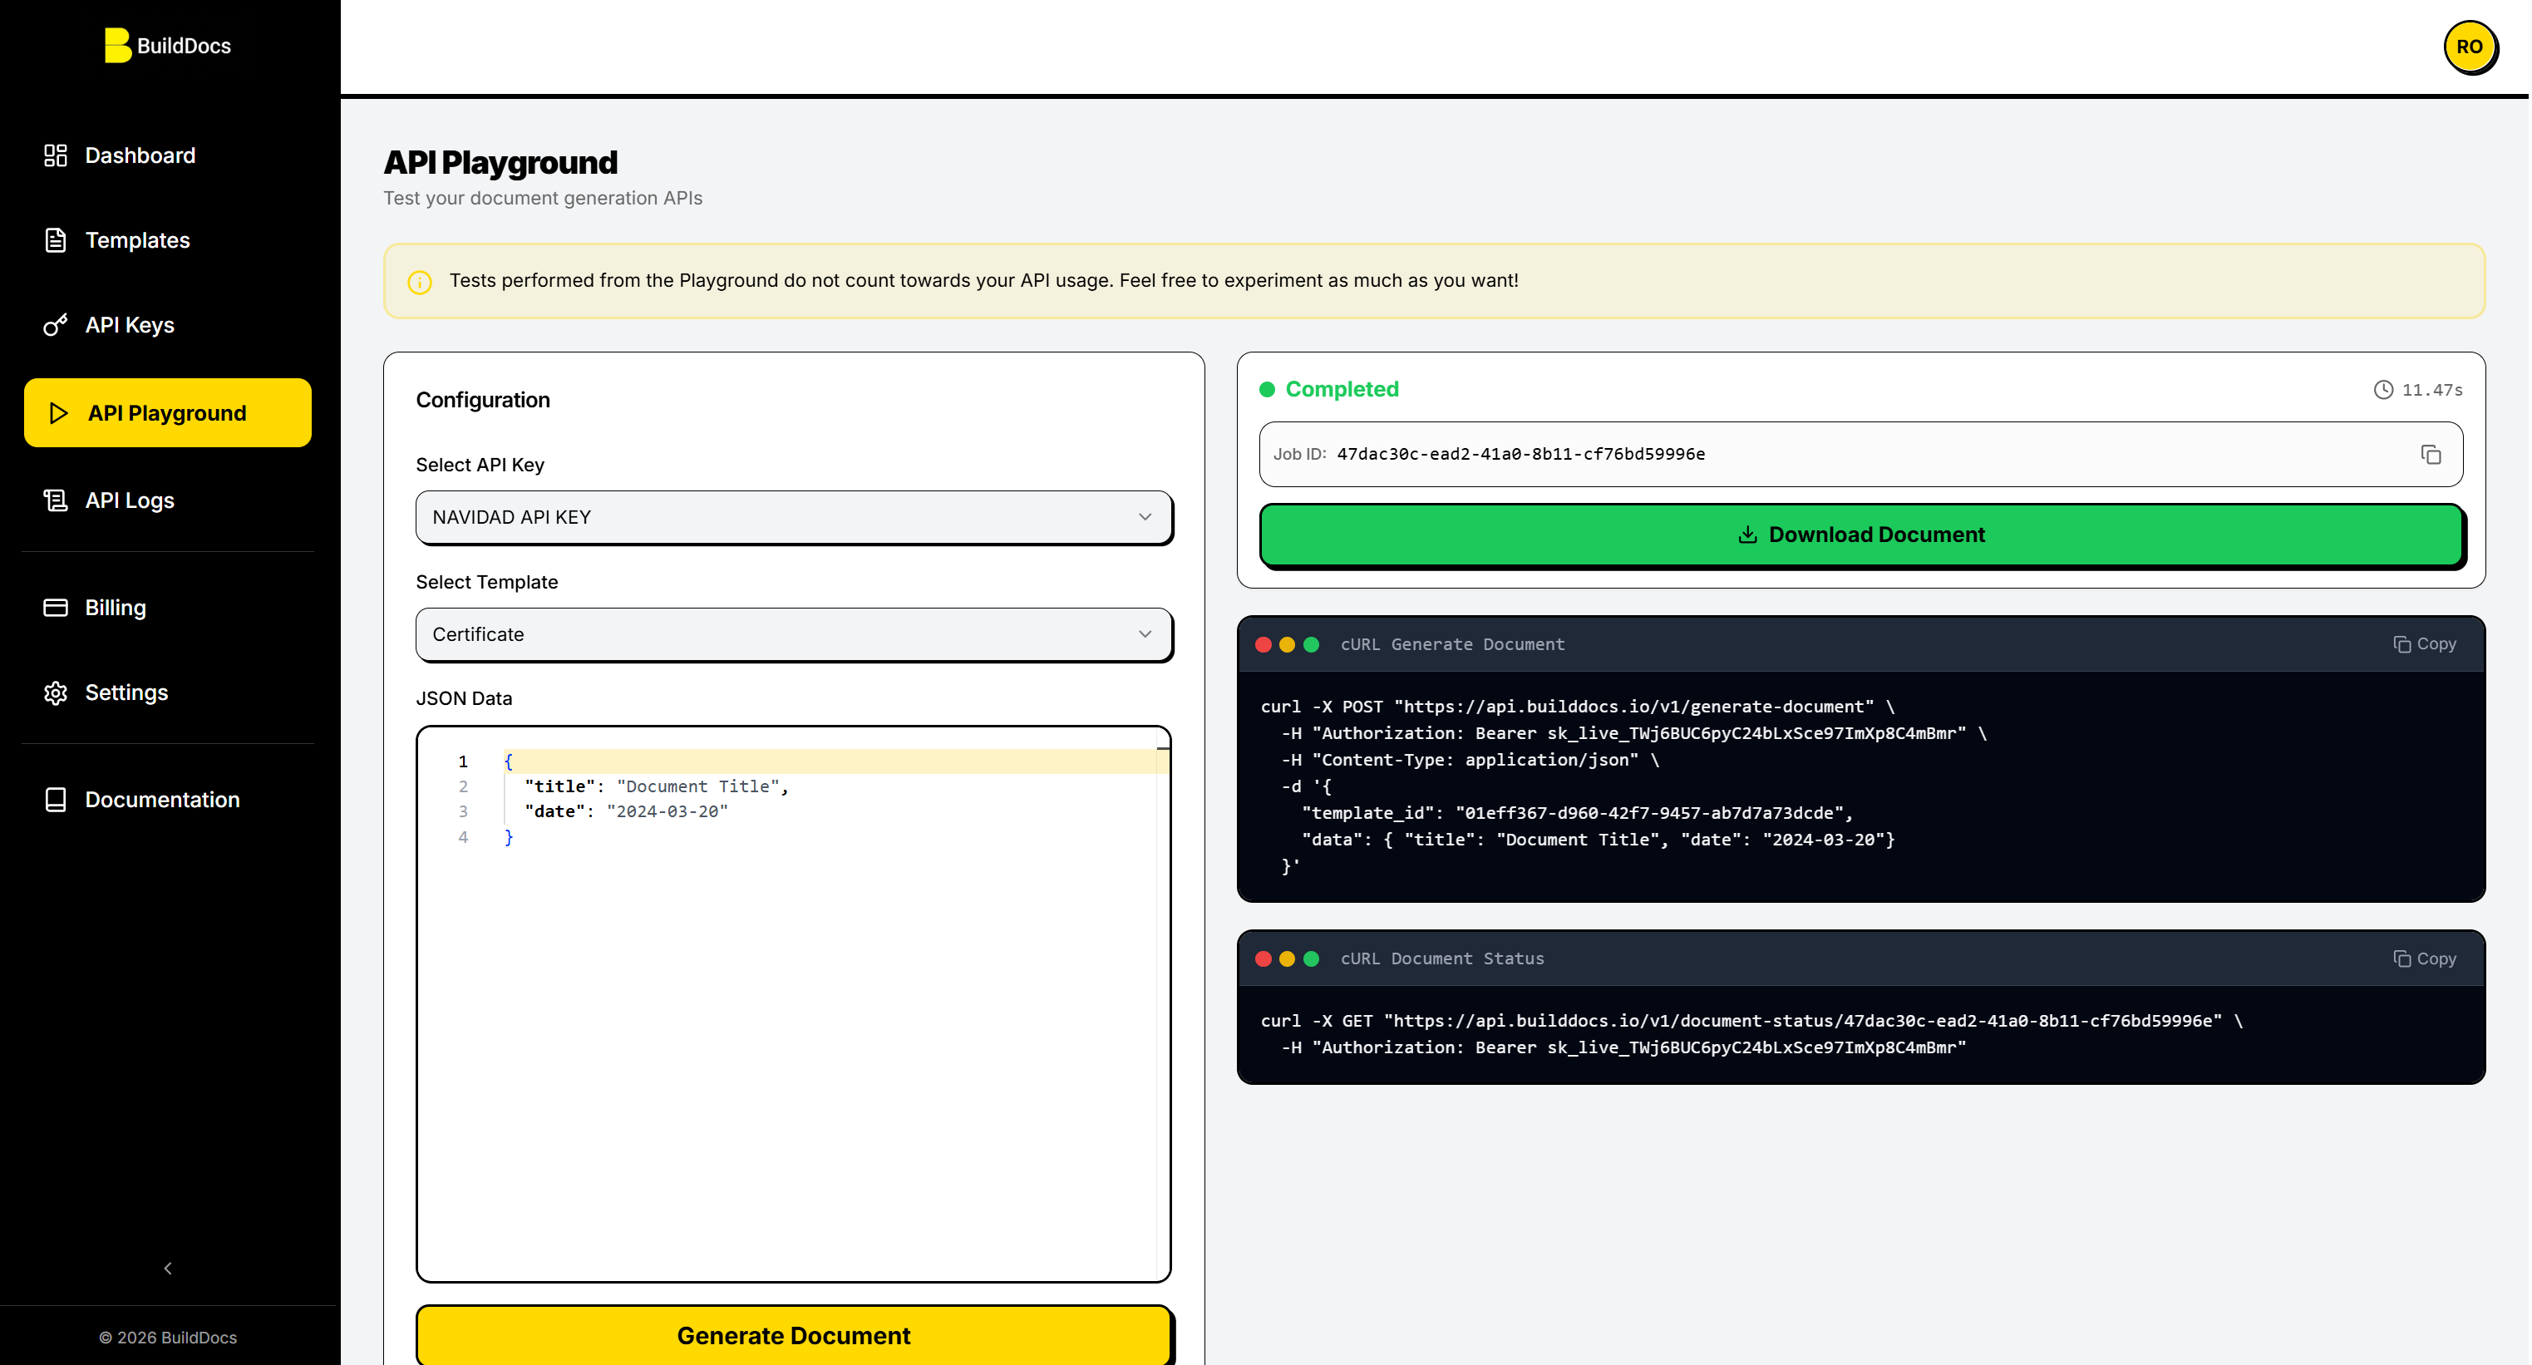2532x1365 pixels.
Task: Click the BuildDocs logo icon
Action: coord(117,45)
